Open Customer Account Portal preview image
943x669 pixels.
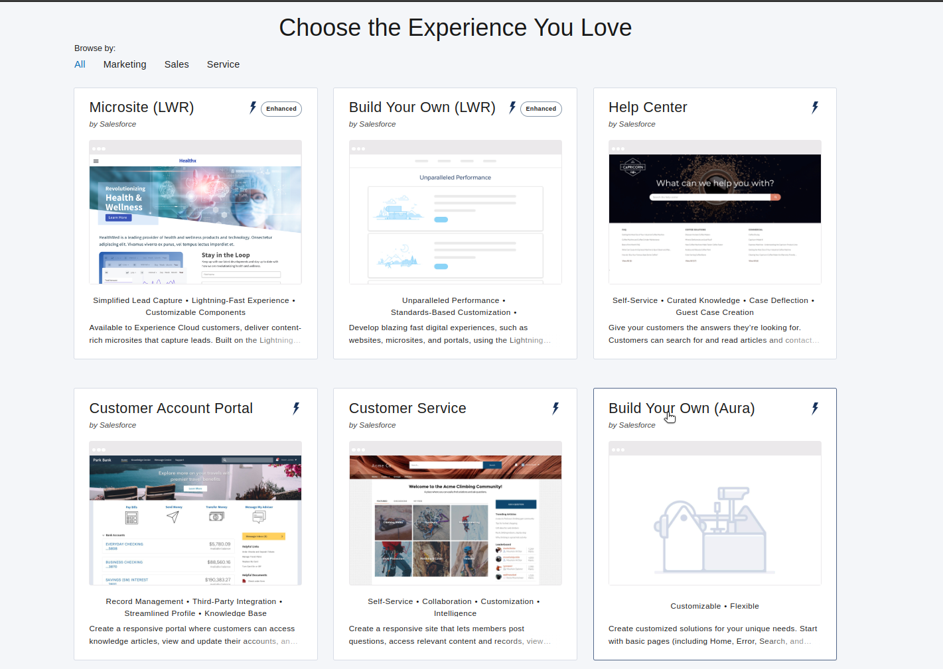(195, 513)
